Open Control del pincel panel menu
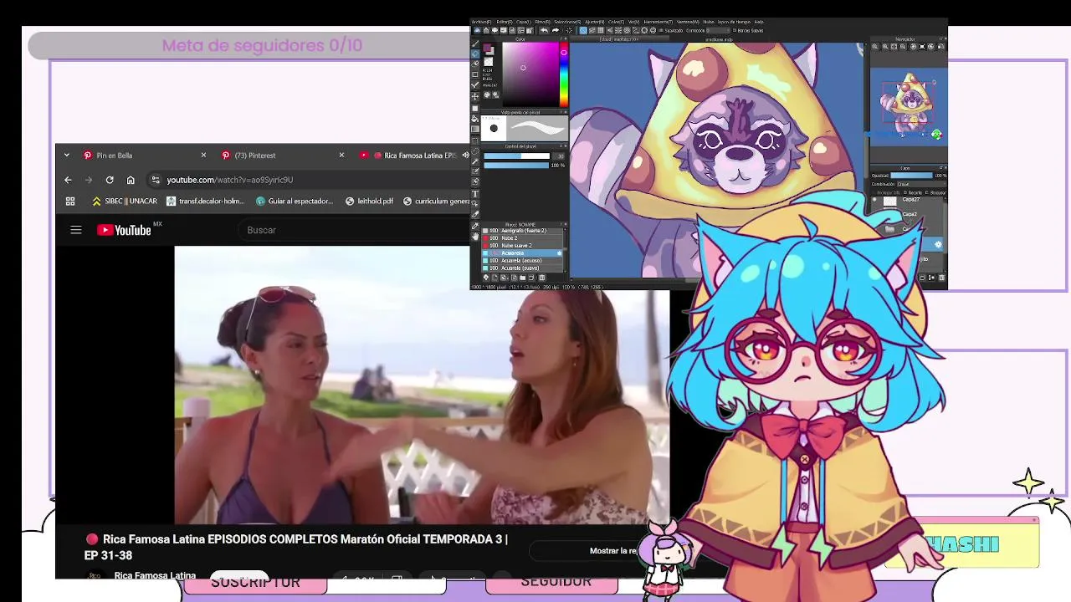The width and height of the screenshot is (1071, 602). [x=561, y=145]
